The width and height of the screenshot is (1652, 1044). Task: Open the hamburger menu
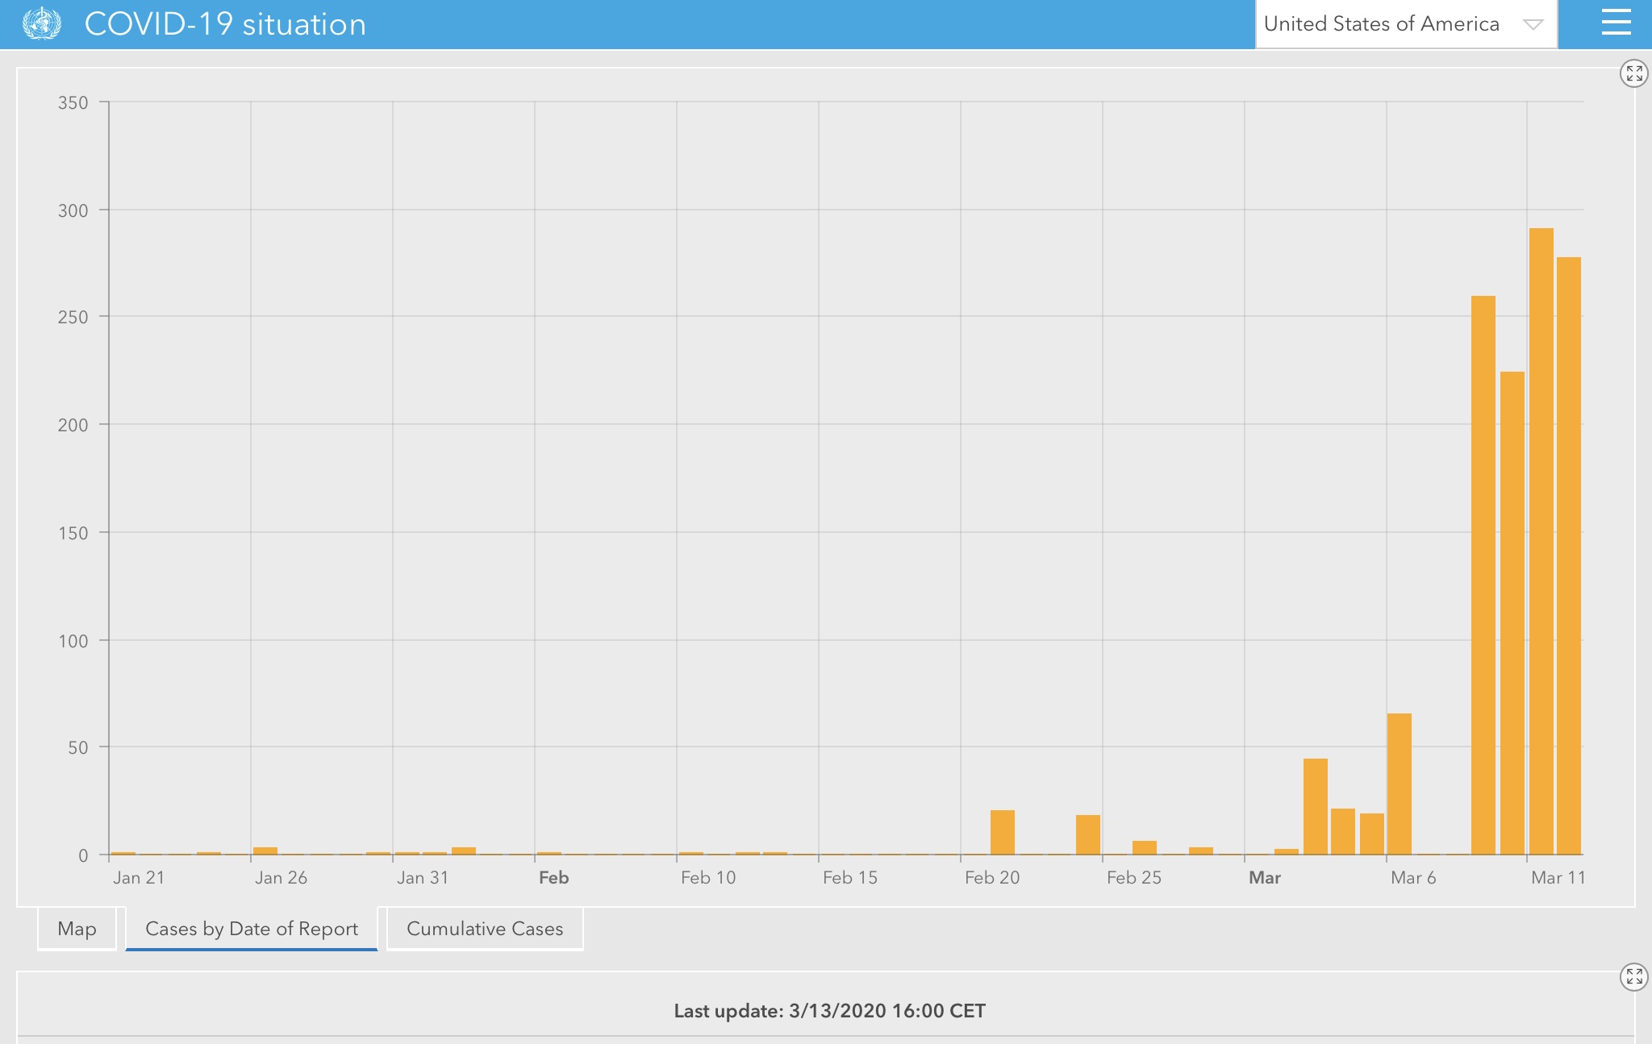(1616, 23)
